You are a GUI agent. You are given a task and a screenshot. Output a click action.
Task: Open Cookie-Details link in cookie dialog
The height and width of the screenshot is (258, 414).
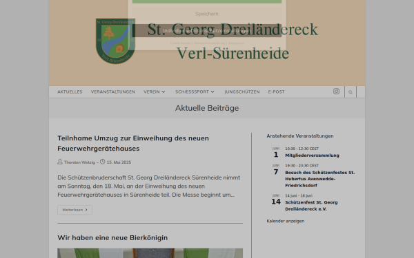tap(180, 43)
